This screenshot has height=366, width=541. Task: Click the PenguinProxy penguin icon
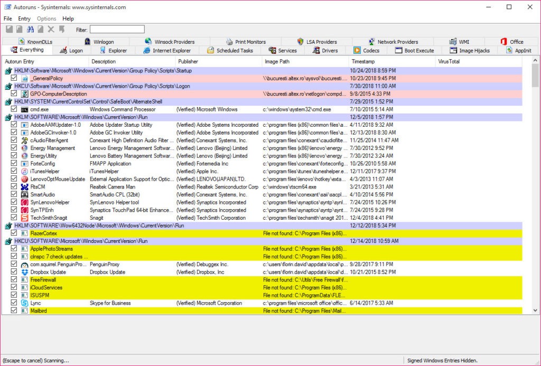[x=24, y=265]
